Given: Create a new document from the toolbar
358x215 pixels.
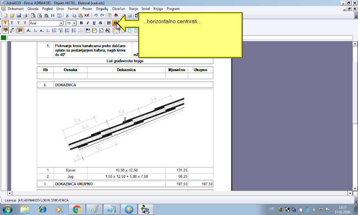Looking at the screenshot, I should (6, 16).
